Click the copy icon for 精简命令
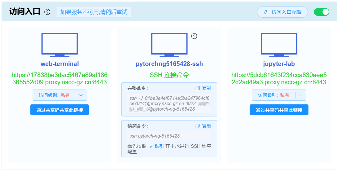Image resolution: width=339 pixels, height=171 pixels. (198, 126)
